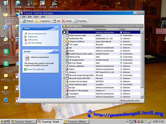This screenshot has height=124, width=166.
Task: Sort by the Manufacturer column header
Action: pyautogui.click(x=107, y=29)
